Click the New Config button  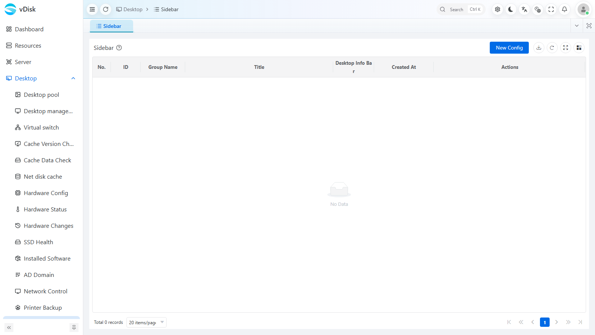[x=509, y=48]
